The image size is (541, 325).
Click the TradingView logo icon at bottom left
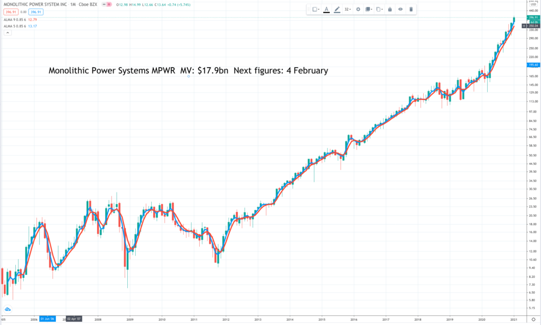click(x=7, y=309)
